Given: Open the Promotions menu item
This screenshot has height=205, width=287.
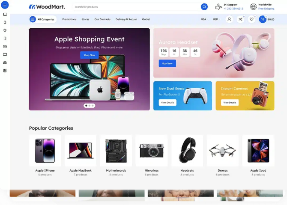Looking at the screenshot, I should [69, 19].
